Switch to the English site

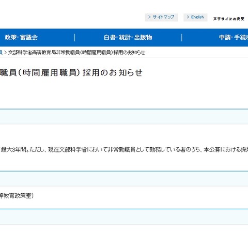195,17
